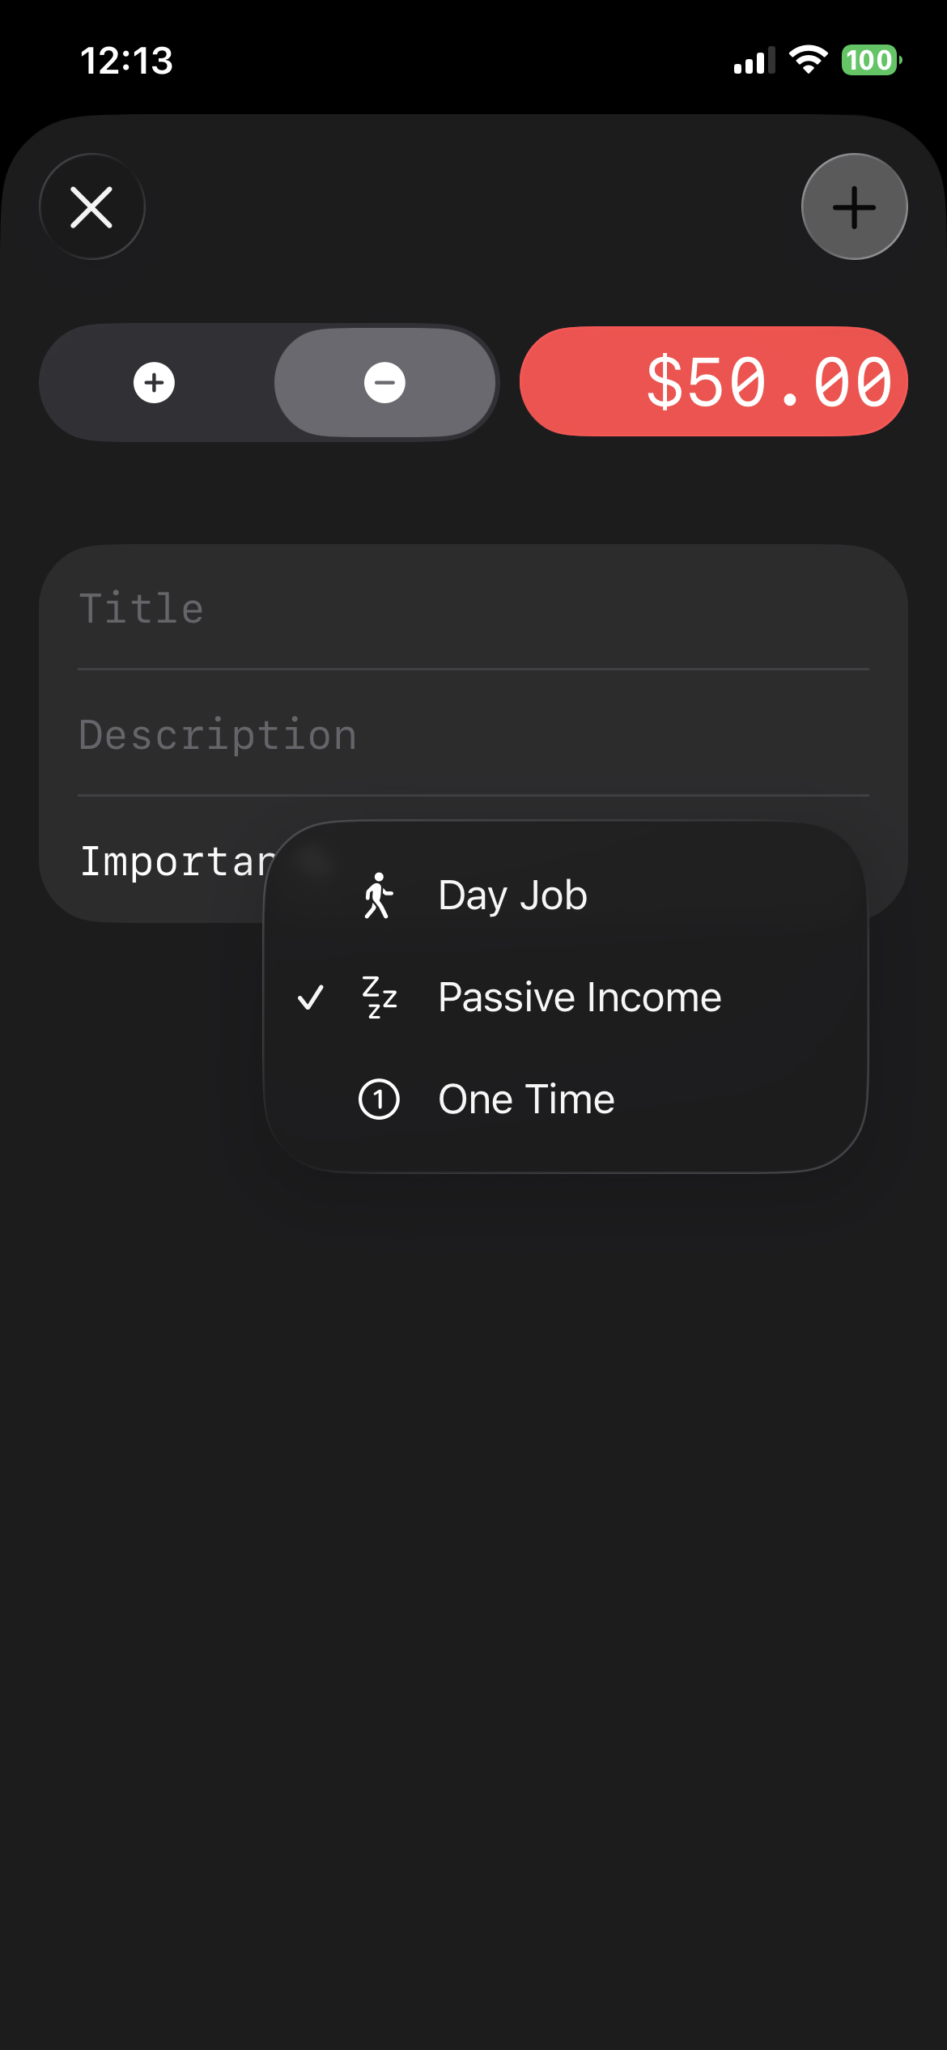Switch to income with the plus toggle

tap(154, 383)
